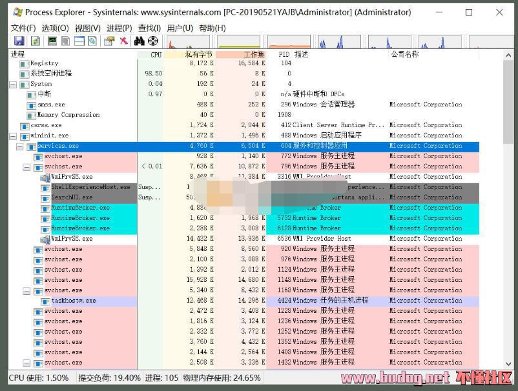Viewport: 518px width, 391px height.
Task: Open the 选项(O) menu
Action: 55,28
